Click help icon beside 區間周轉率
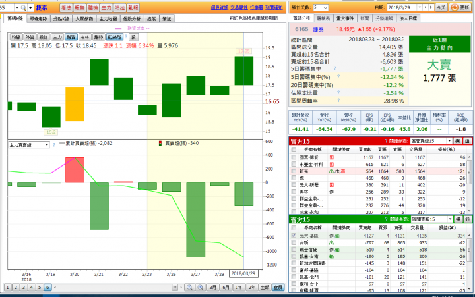Image resolution: width=475 pixels, height=297 pixels. 338,100
